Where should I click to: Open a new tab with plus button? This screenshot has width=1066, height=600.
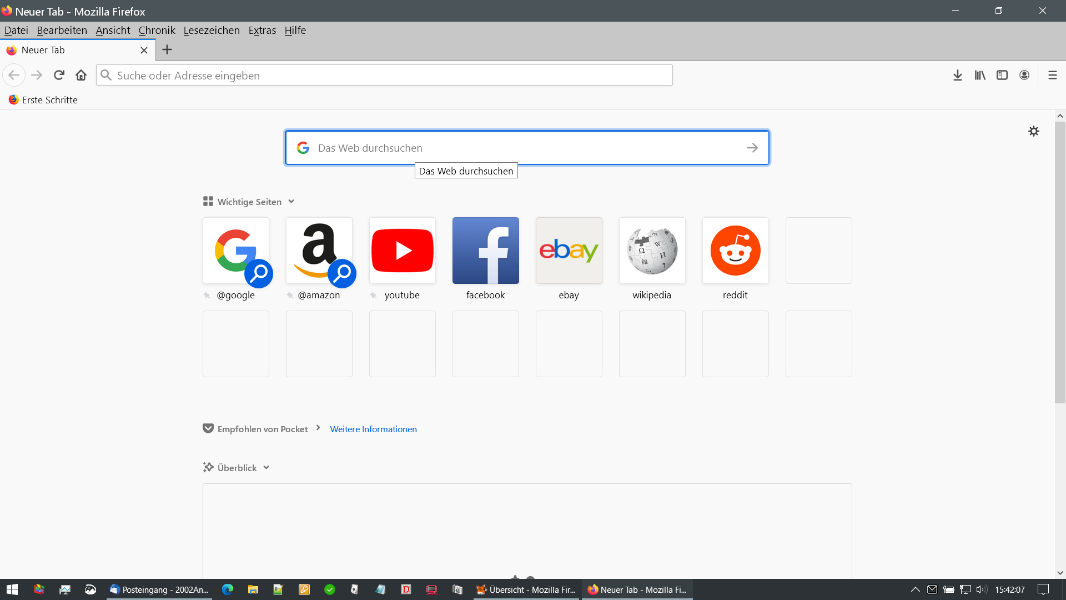167,50
